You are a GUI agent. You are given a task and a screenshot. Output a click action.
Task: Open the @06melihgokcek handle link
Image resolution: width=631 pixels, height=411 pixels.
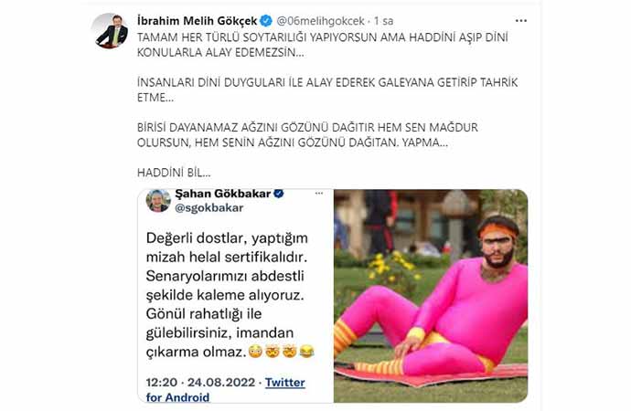[321, 21]
